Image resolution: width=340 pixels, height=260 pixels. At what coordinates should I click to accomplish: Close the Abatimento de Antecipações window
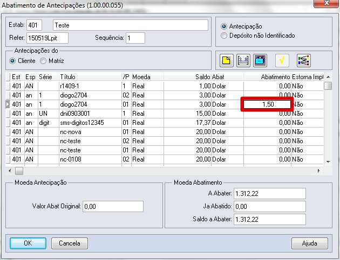(x=326, y=3)
